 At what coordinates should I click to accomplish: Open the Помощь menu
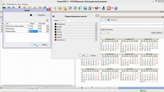pyautogui.click(x=25, y=4)
